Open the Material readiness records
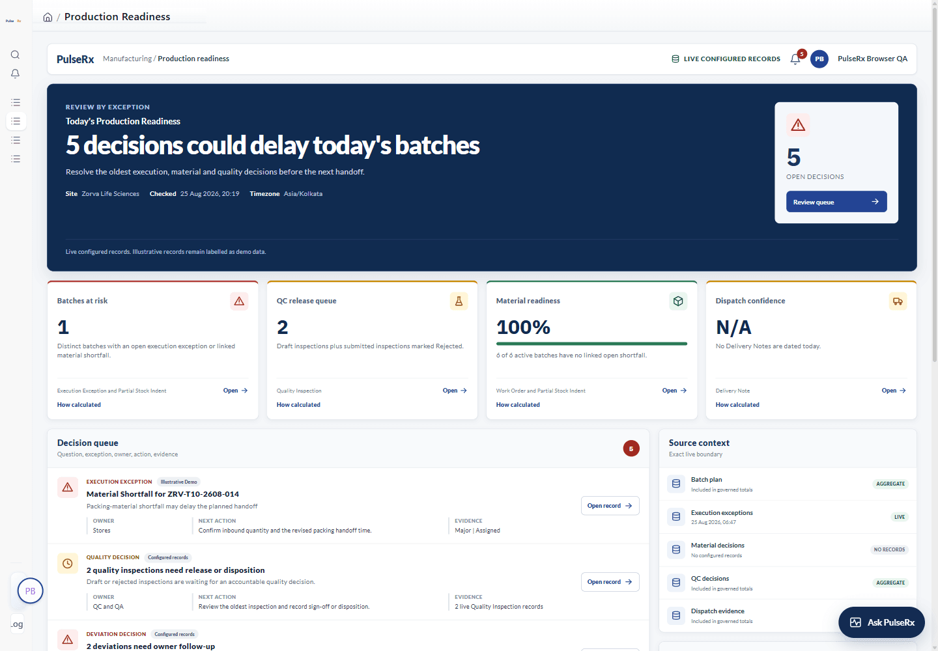Image resolution: width=938 pixels, height=651 pixels. [674, 391]
